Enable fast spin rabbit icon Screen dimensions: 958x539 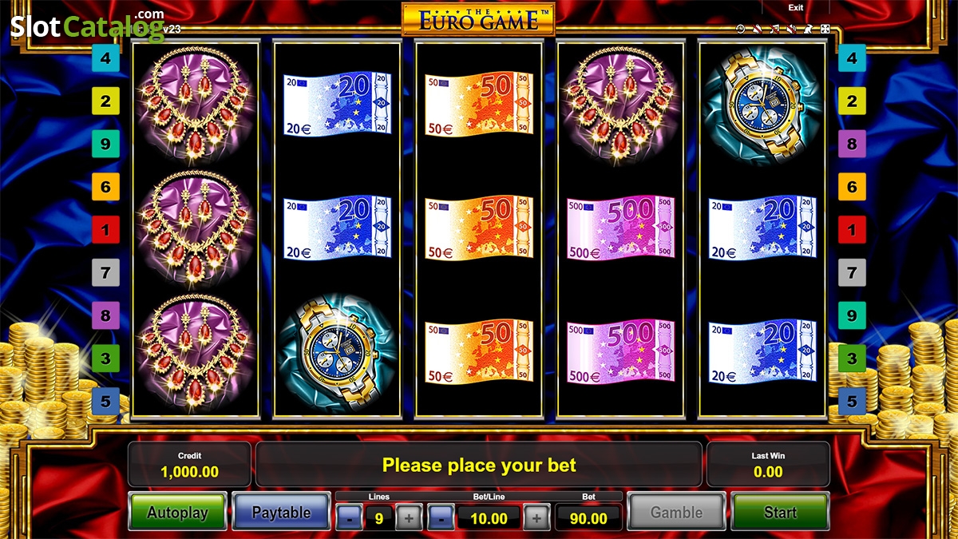click(808, 29)
